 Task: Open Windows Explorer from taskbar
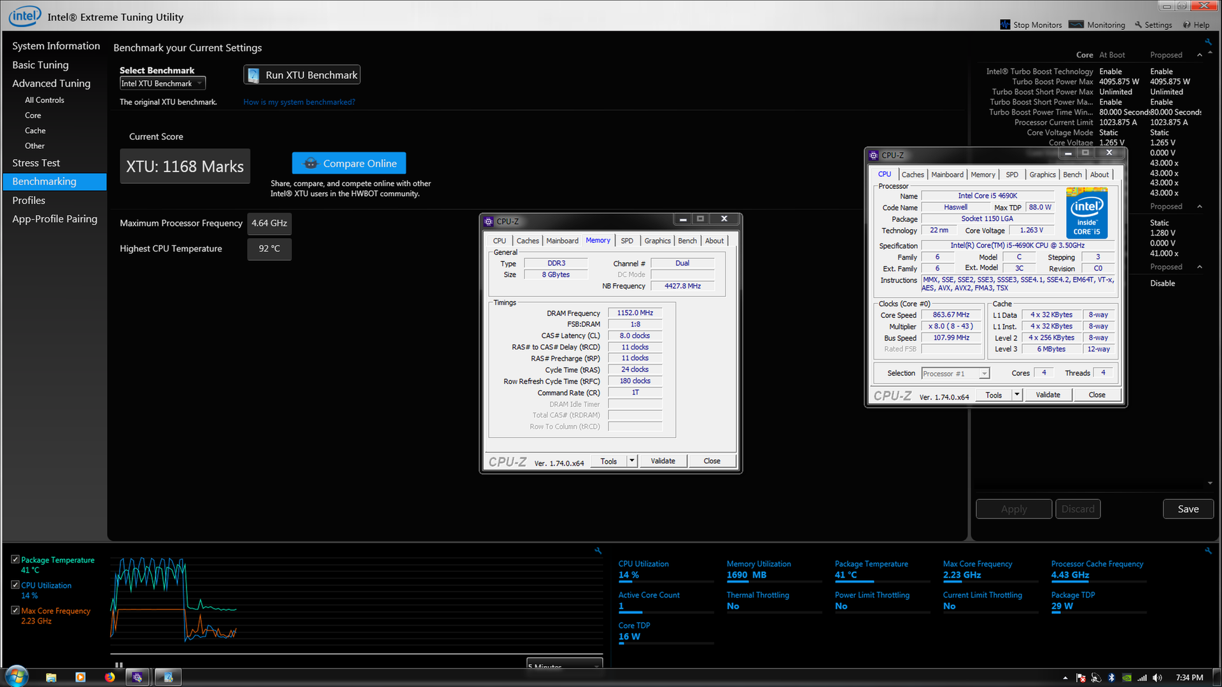[x=51, y=677]
